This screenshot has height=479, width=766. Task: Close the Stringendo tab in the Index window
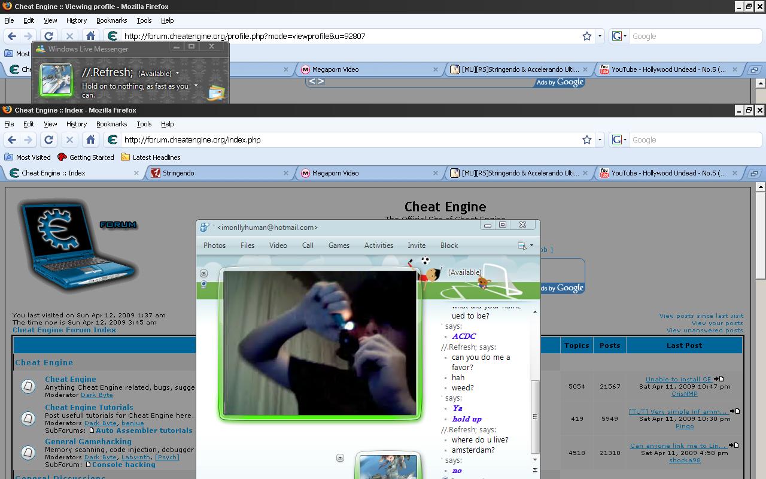285,173
